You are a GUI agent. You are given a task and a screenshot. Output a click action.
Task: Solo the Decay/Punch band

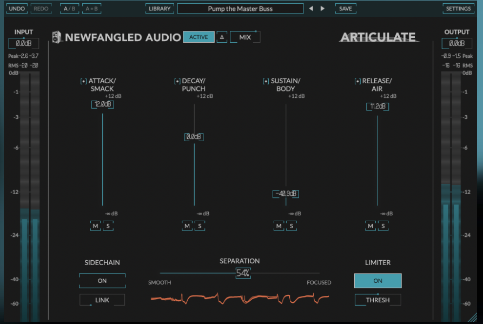pos(200,226)
